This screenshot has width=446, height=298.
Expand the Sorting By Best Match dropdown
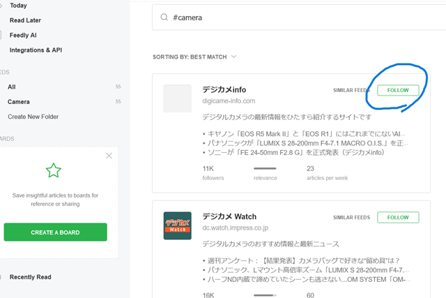pyautogui.click(x=194, y=57)
